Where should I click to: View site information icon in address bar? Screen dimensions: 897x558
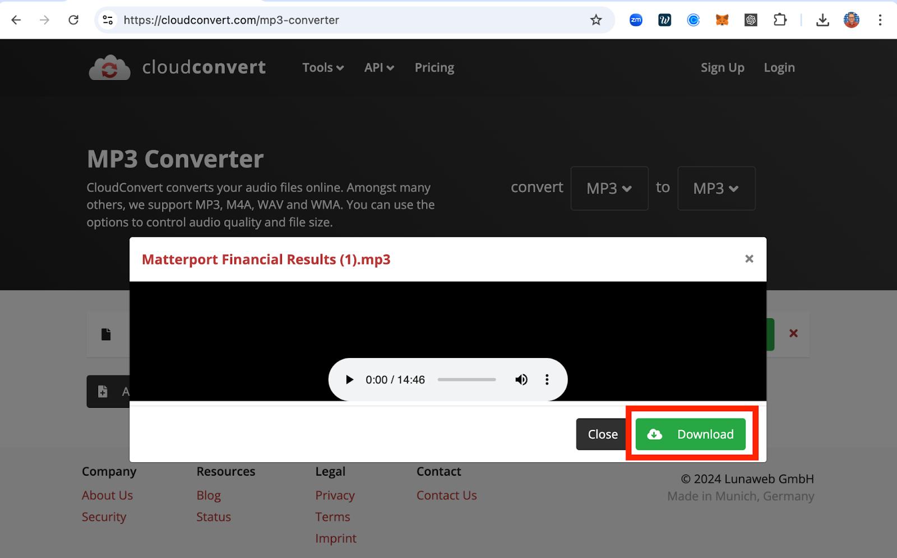[108, 20]
